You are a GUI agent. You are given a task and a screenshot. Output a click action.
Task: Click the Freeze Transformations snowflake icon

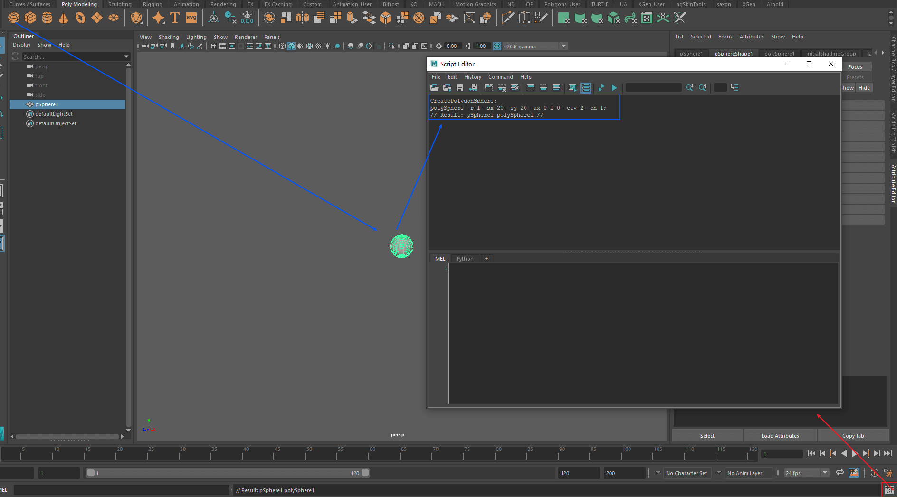tap(247, 18)
